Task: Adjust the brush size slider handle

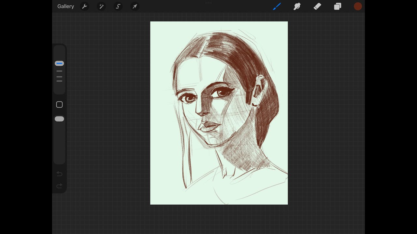Action: click(x=59, y=63)
